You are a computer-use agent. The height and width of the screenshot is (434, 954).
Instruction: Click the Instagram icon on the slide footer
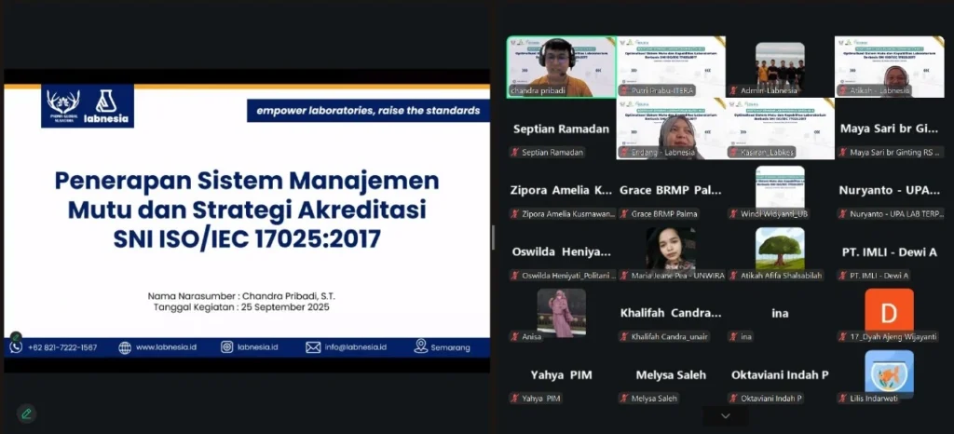226,347
